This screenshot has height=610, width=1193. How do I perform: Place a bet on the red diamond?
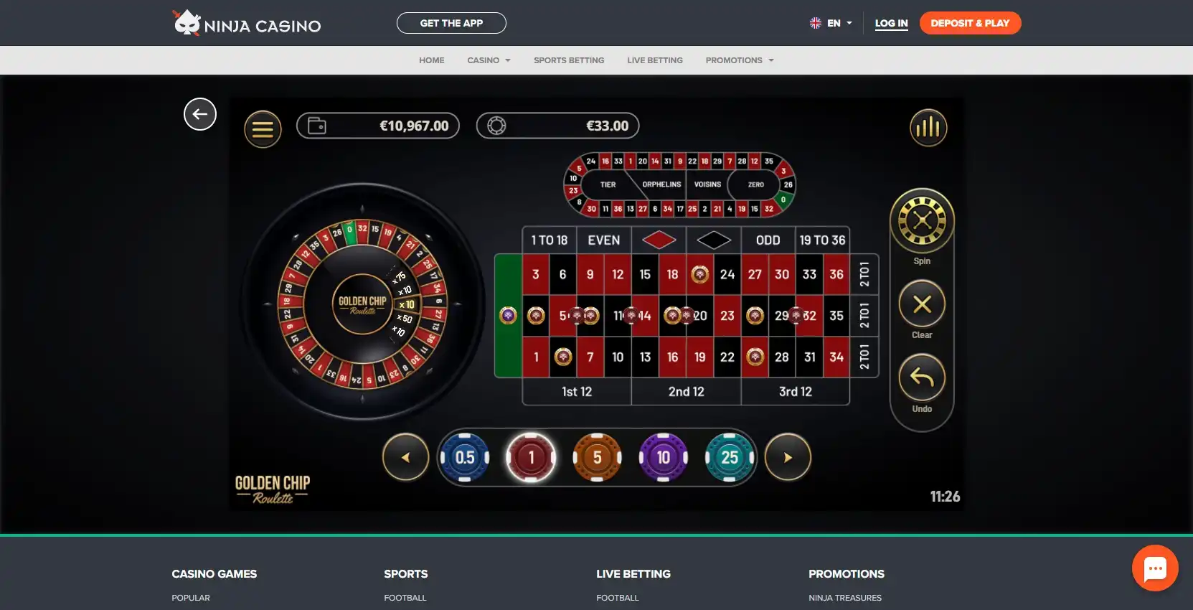659,240
